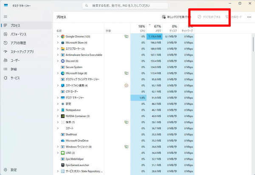Click the 1.9% CPU cell
Image resolution: width=255 pixels, height=175 pixels.
click(139, 98)
